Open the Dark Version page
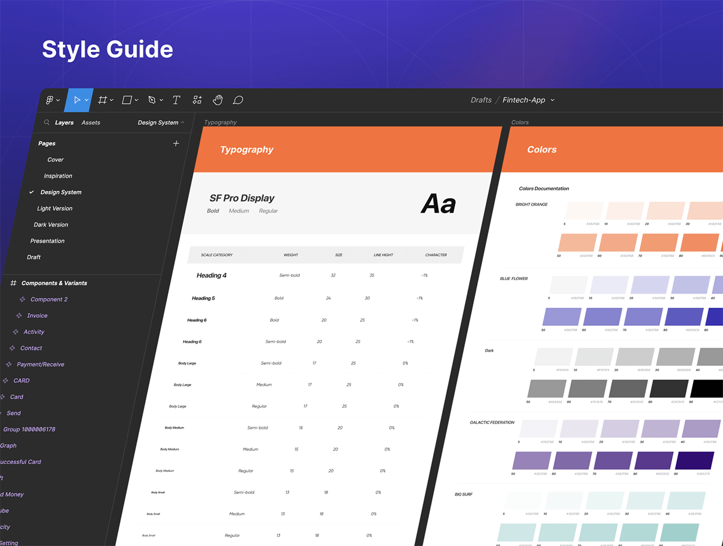 51,225
